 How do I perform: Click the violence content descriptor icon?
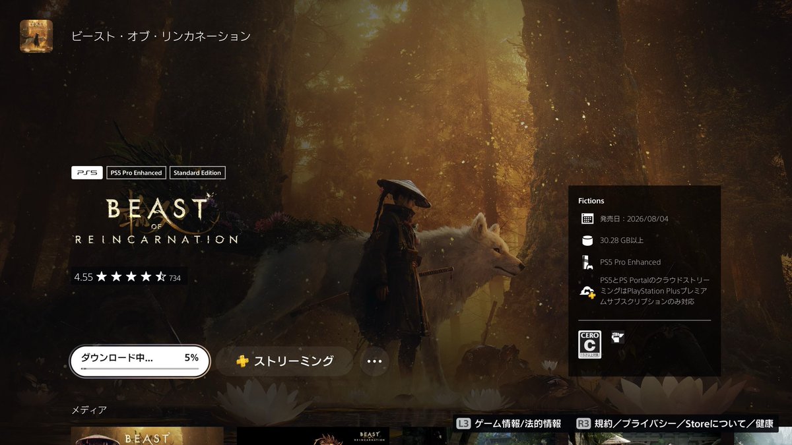(618, 337)
